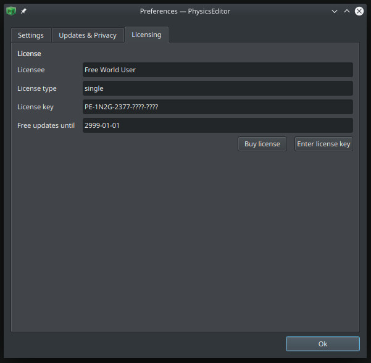Open the Settings tab

click(31, 35)
